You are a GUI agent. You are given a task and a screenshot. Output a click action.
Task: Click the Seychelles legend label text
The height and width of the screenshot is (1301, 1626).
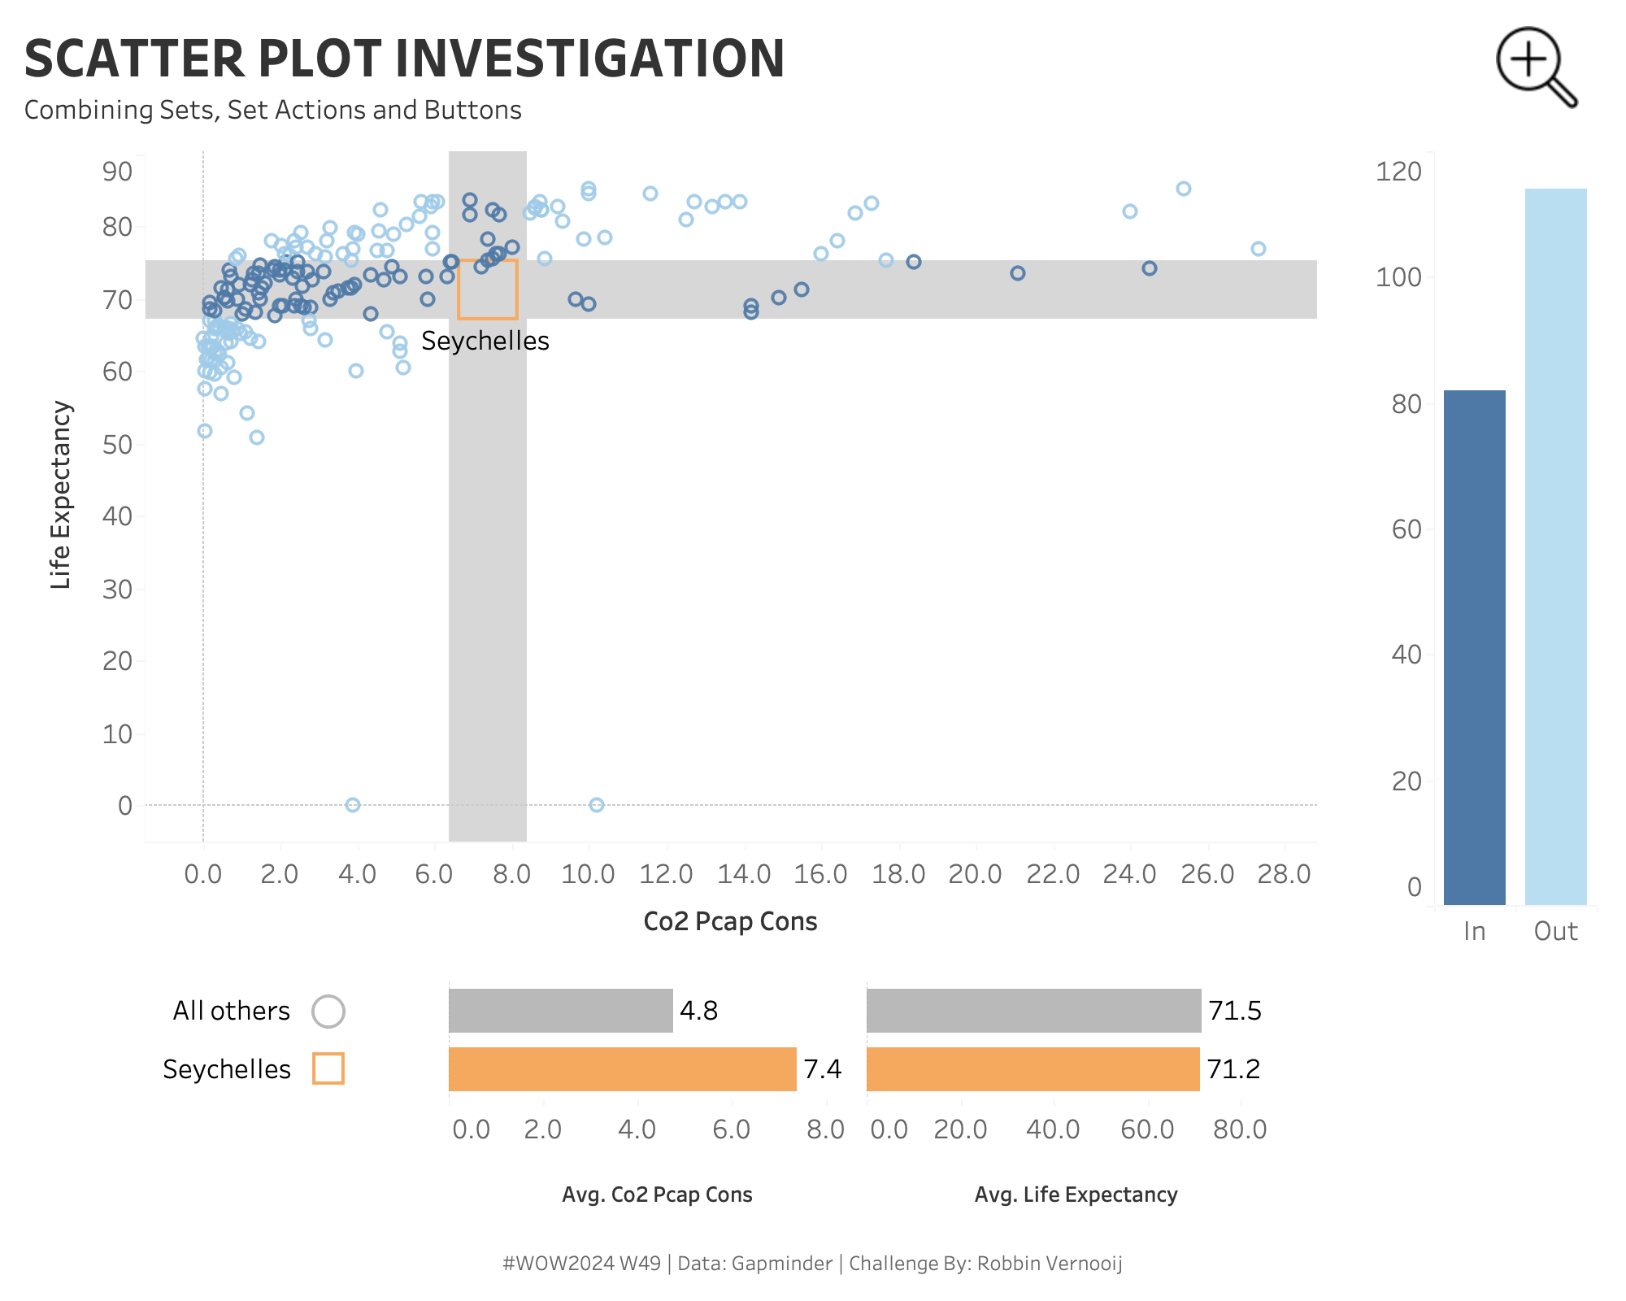[x=226, y=1069]
